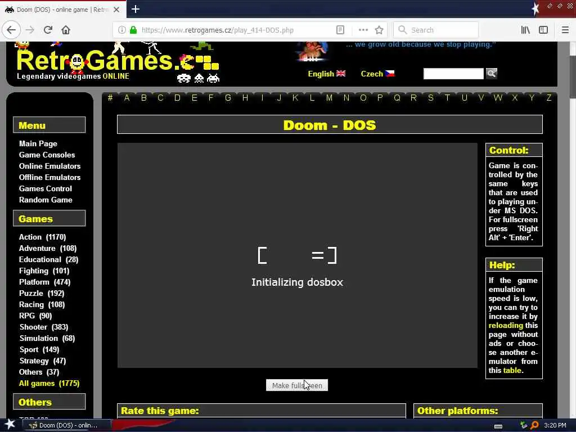Click the dosbox emulator loading canvas
Screen dimensions: 576x432
[x=297, y=255]
